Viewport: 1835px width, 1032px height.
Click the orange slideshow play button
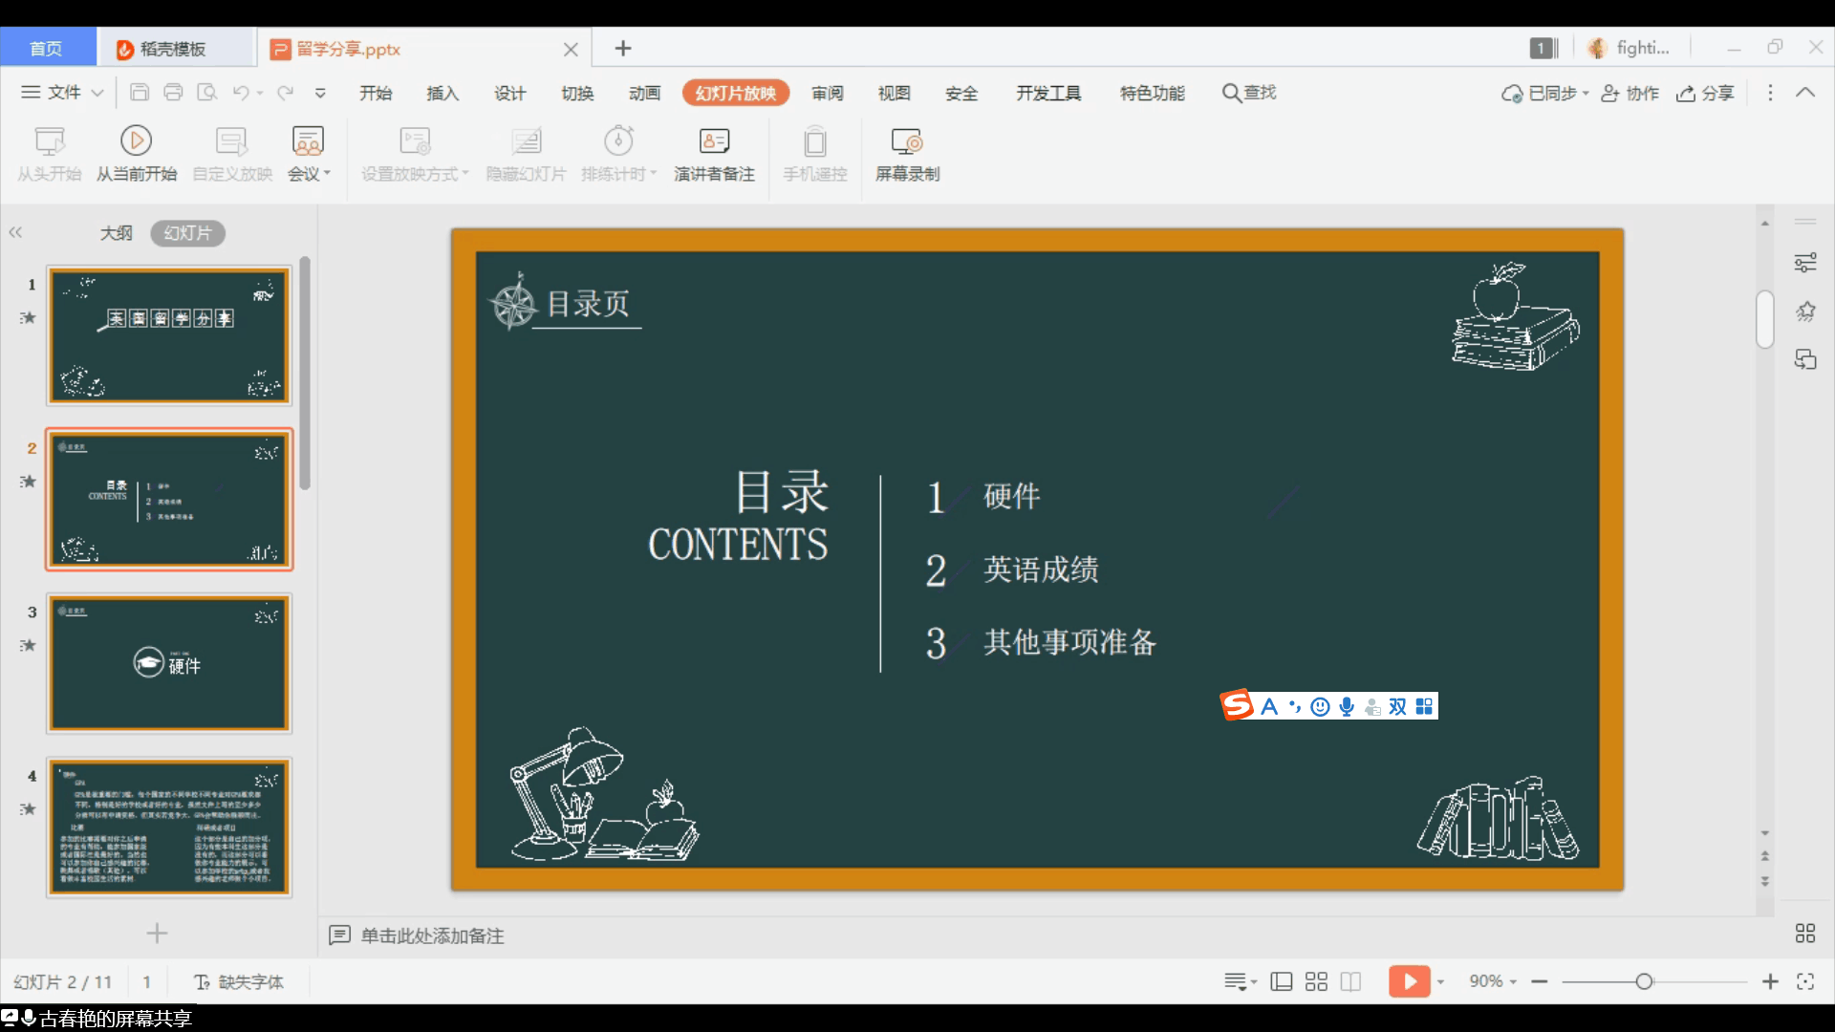[1409, 981]
